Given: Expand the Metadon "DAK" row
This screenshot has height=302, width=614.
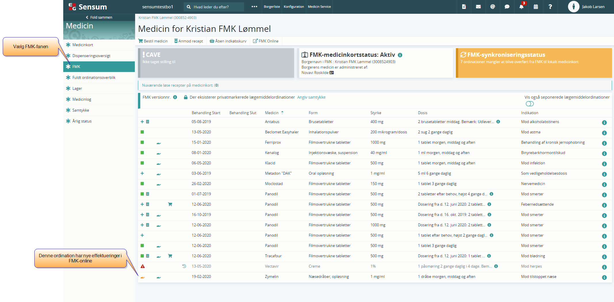Looking at the screenshot, I should tap(142, 173).
